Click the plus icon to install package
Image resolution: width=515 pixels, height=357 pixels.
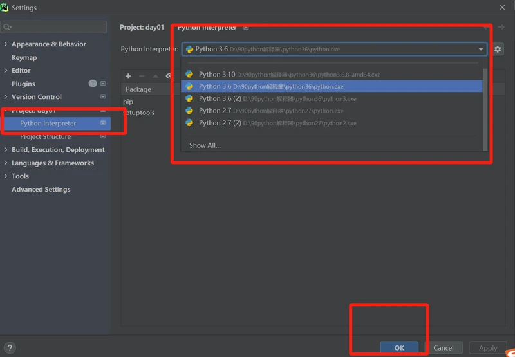128,76
